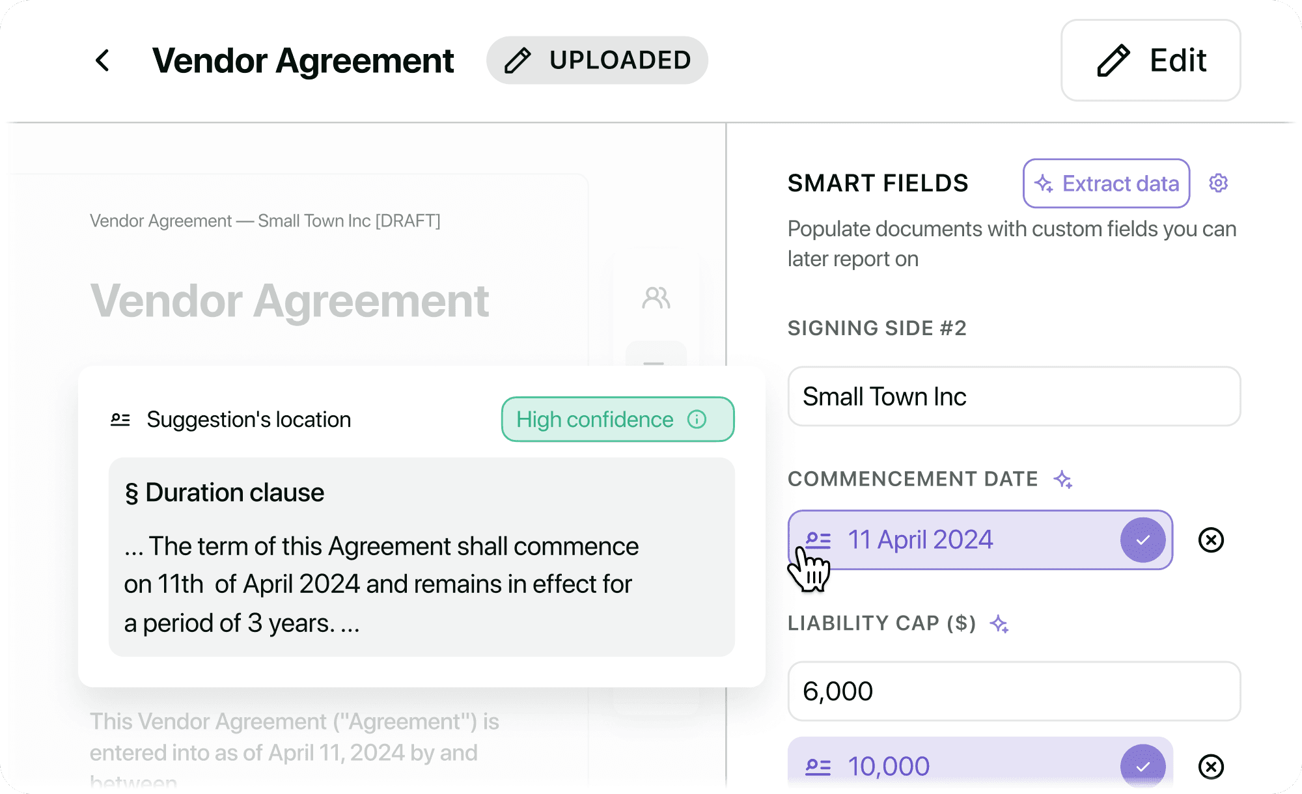
Task: Click the Signing Side #2 input field
Action: [x=1014, y=396]
